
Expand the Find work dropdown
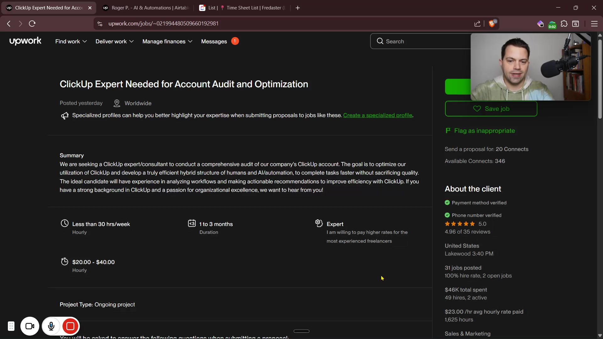point(71,41)
